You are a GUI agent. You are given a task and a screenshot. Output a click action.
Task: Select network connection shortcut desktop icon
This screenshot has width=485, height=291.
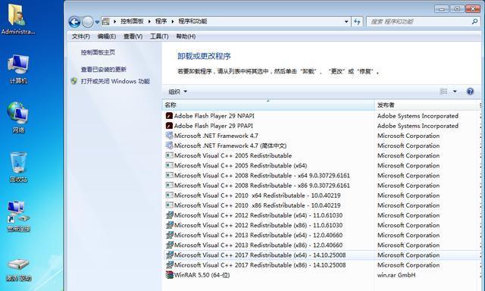point(18,217)
